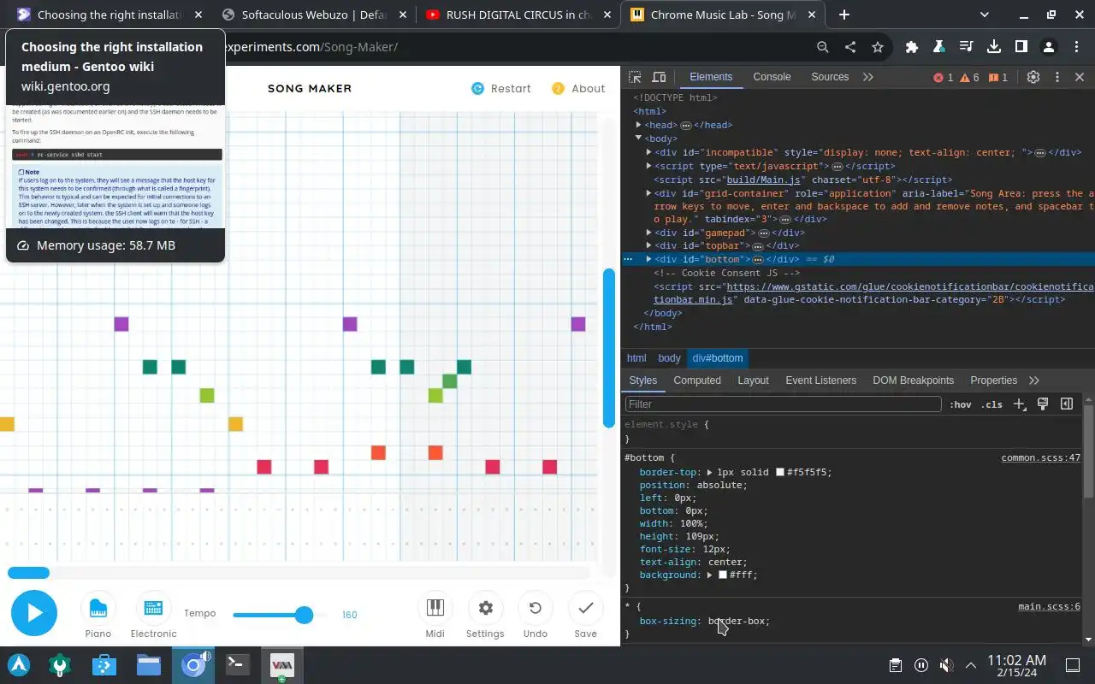Show more Styles pane tabs
The height and width of the screenshot is (684, 1095).
[1034, 380]
